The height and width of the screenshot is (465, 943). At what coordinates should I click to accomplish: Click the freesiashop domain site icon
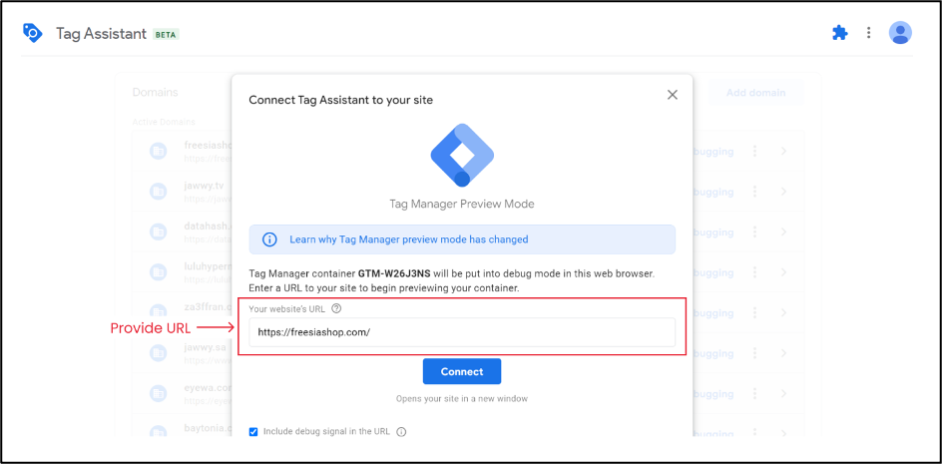click(159, 152)
